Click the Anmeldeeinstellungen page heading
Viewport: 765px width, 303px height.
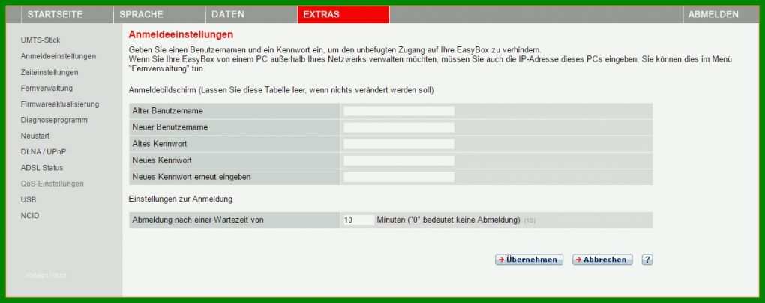click(181, 35)
